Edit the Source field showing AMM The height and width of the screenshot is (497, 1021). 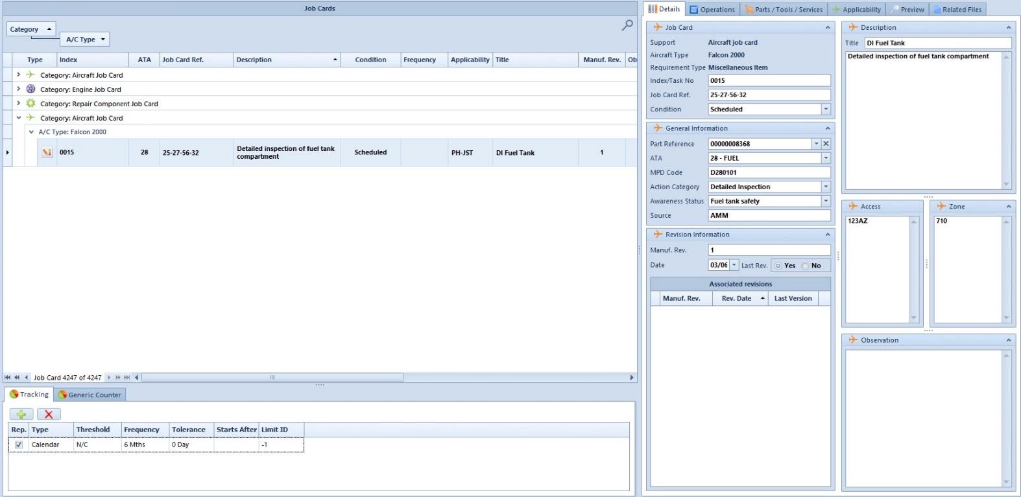[769, 215]
